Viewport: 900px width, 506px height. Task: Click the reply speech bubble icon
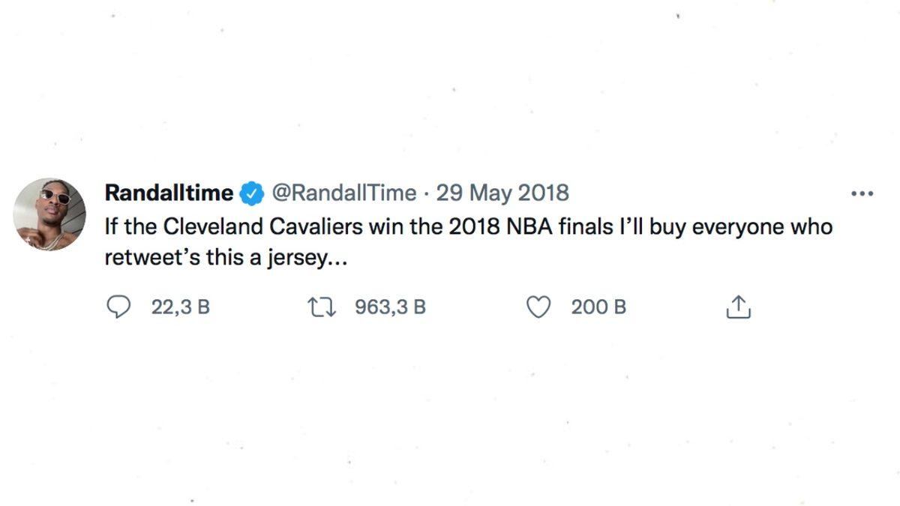(x=119, y=307)
